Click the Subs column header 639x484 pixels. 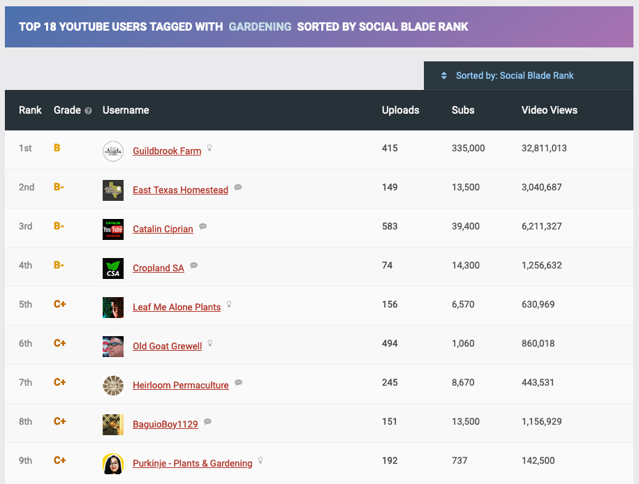pos(463,110)
